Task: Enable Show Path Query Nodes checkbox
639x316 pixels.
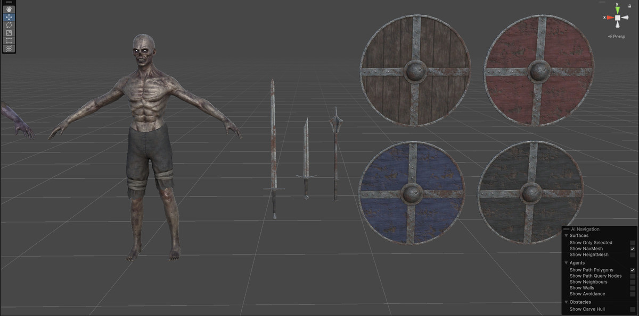Action: 633,276
